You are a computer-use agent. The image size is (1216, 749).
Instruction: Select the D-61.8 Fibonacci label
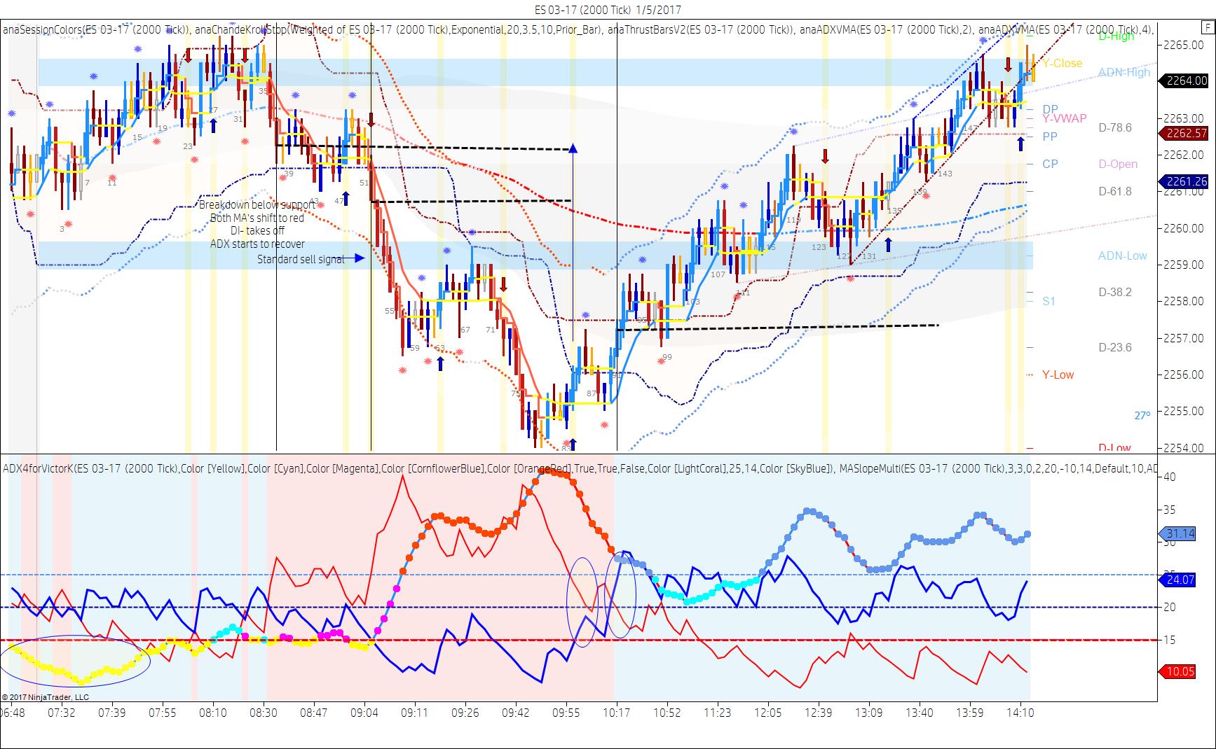pos(1115,191)
